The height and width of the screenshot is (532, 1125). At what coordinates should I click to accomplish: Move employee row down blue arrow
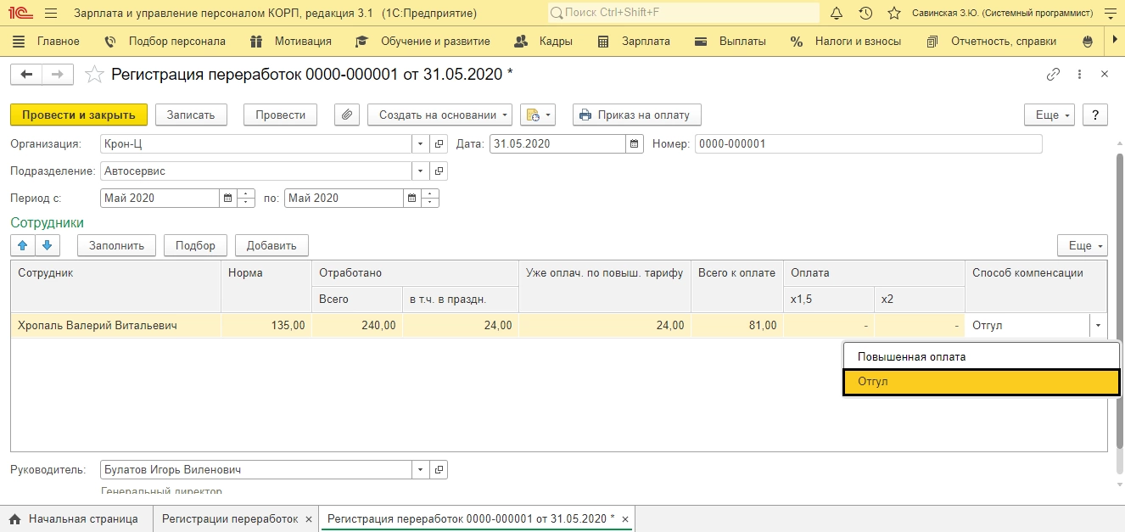point(47,245)
